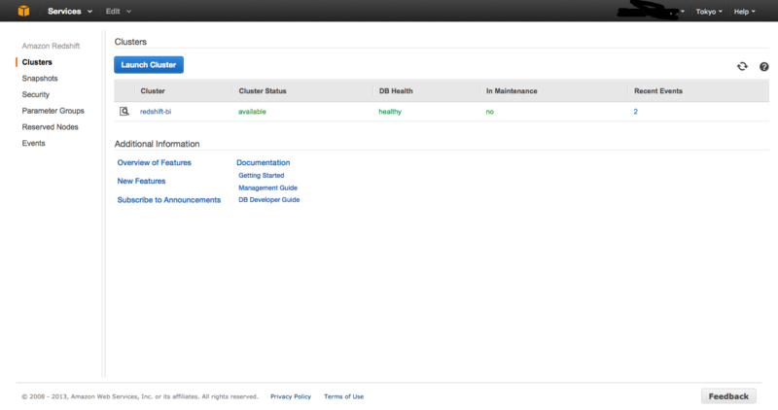The width and height of the screenshot is (778, 410).
Task: Click the Recent Events column header
Action: click(658, 91)
